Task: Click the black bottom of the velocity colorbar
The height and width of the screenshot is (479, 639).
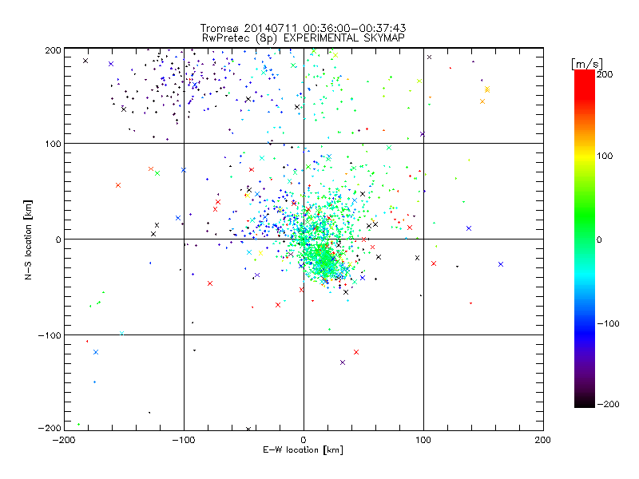Action: point(585,402)
